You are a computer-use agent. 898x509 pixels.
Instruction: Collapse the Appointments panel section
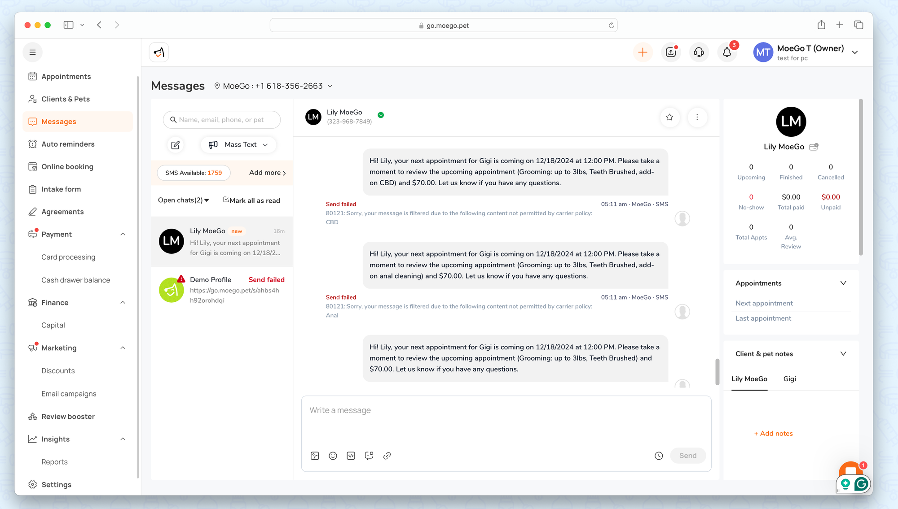coord(843,283)
